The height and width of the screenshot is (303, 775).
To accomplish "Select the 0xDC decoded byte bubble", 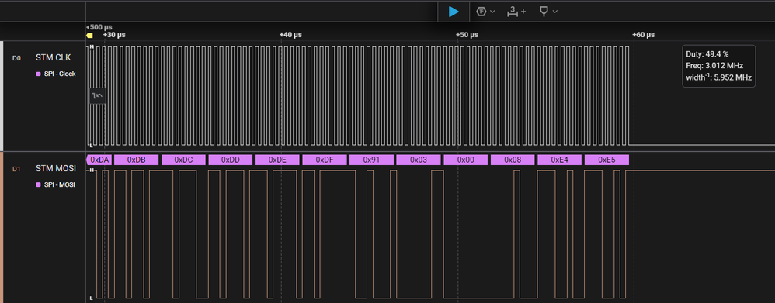I will tap(183, 160).
